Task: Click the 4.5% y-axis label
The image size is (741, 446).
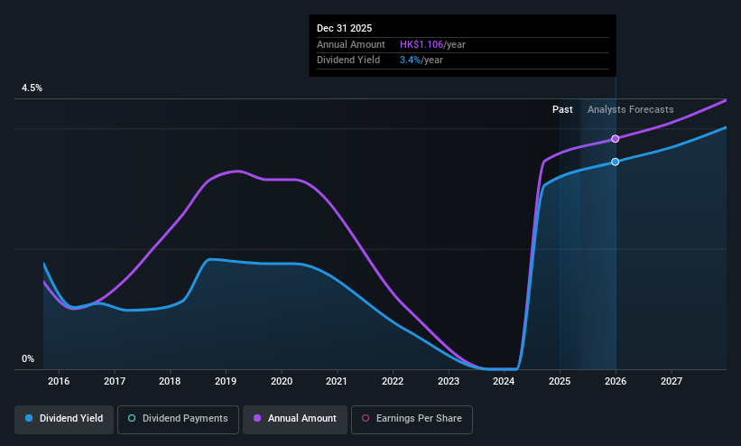Action: (x=32, y=88)
